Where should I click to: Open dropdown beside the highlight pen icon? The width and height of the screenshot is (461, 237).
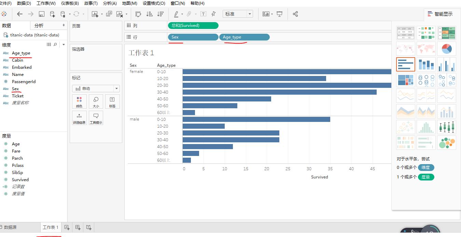coord(182,14)
